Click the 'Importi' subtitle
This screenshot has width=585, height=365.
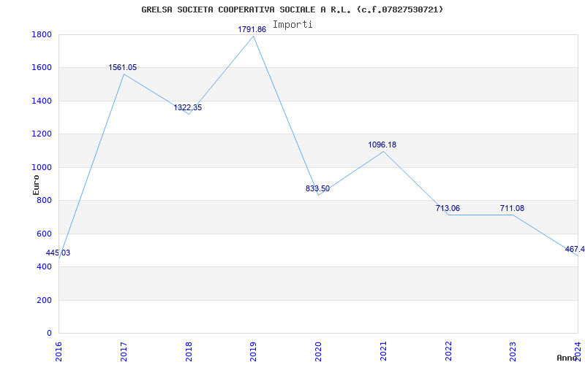pos(292,25)
